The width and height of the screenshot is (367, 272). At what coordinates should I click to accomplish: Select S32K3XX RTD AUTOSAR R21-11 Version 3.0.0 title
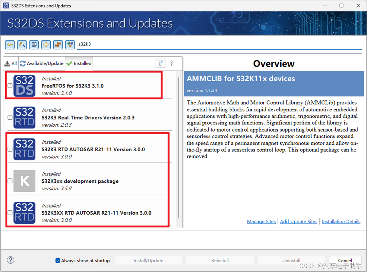click(x=96, y=213)
